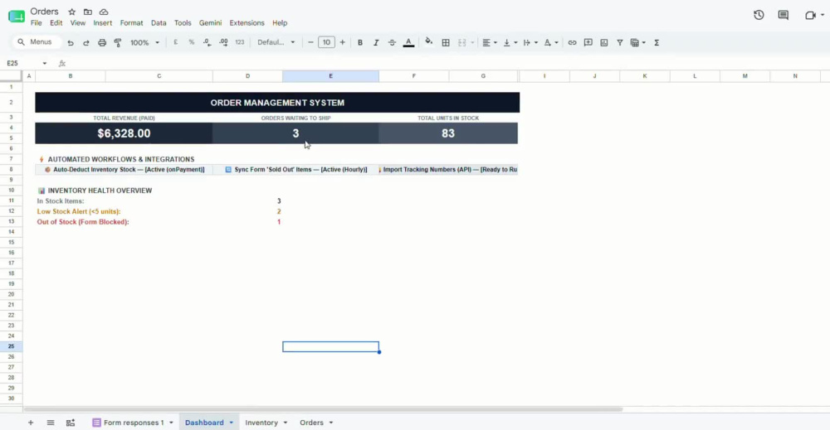Select the $6,328.00 revenue cell
The image size is (830, 430).
[124, 133]
